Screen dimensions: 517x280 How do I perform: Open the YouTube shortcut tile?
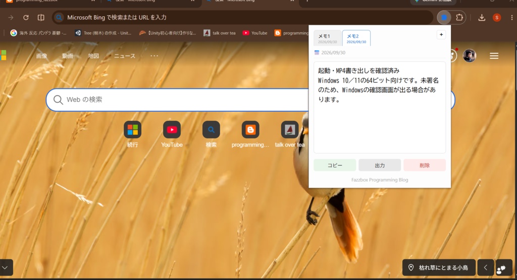pos(172,134)
